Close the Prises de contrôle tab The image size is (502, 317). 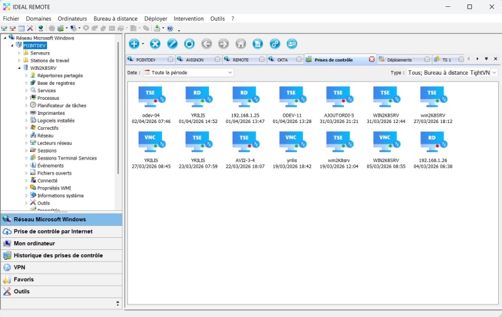(x=371, y=60)
